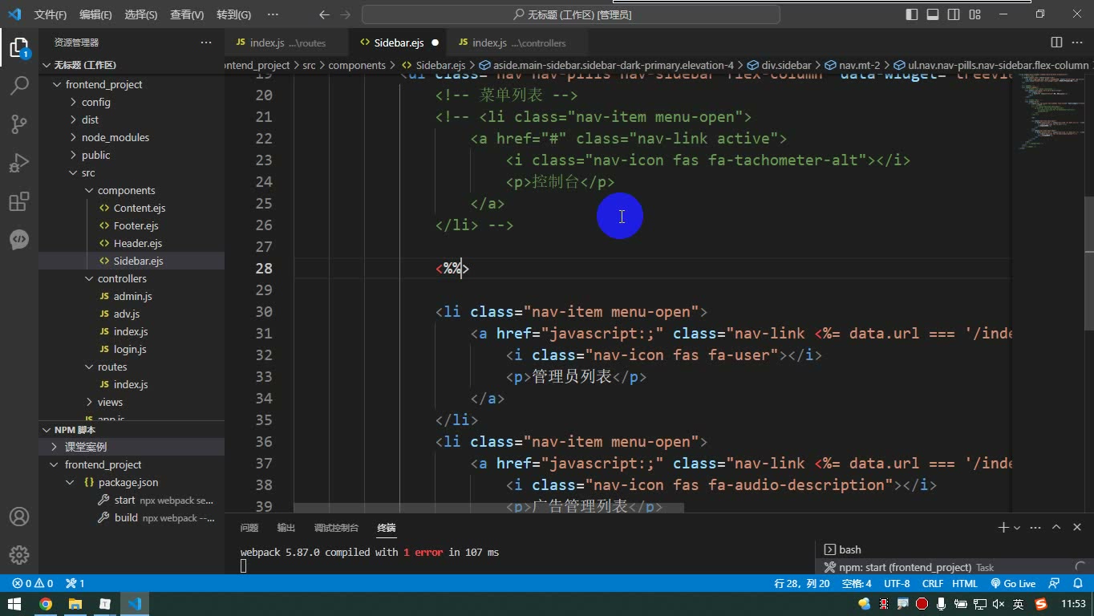
Task: Open the Accounts icon in activity bar
Action: pos(19,517)
